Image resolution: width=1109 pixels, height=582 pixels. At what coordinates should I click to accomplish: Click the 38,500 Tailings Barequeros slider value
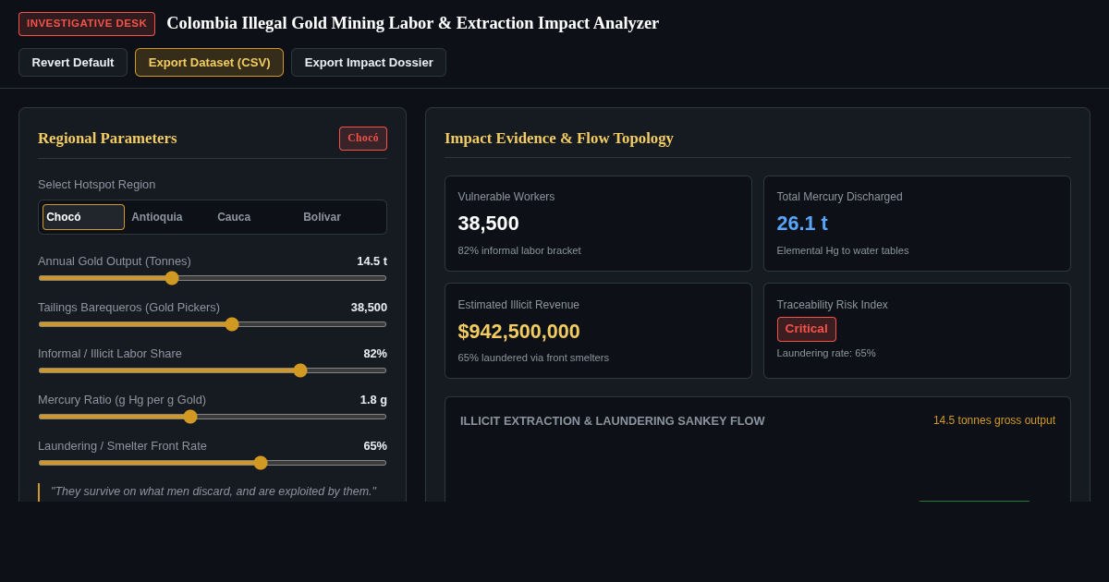[x=369, y=308]
